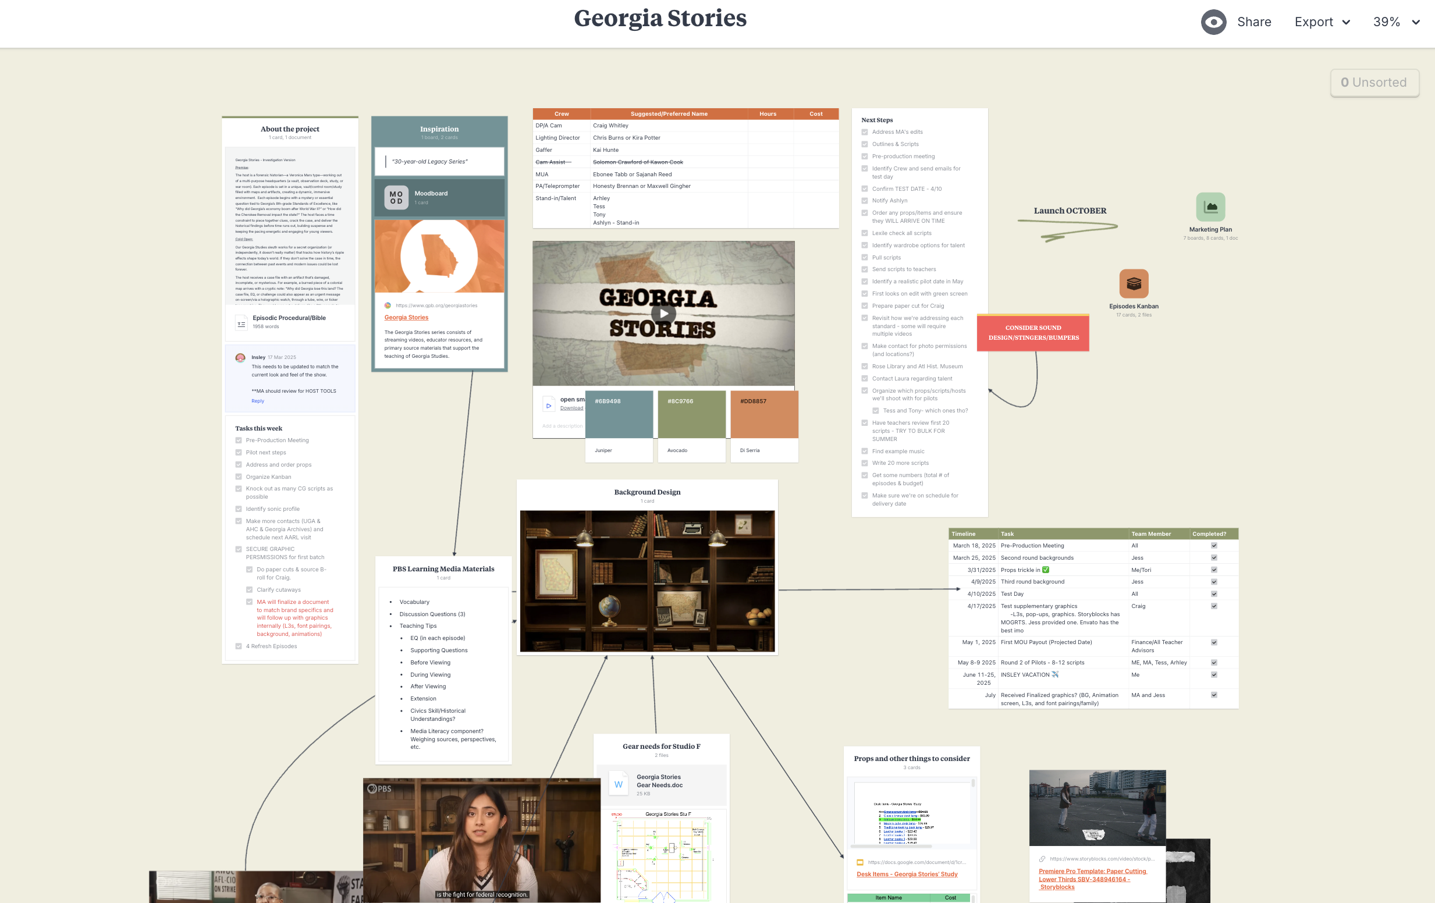Expand the Export dropdown
This screenshot has width=1435, height=903.
coord(1322,22)
